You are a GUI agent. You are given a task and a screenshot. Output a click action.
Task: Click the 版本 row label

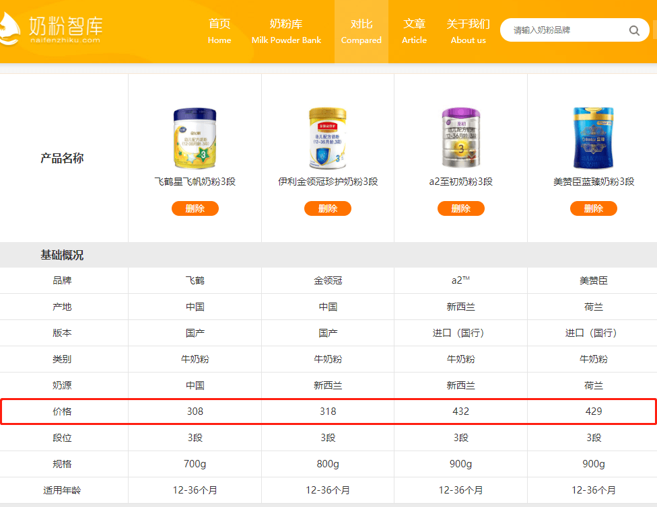pos(62,333)
